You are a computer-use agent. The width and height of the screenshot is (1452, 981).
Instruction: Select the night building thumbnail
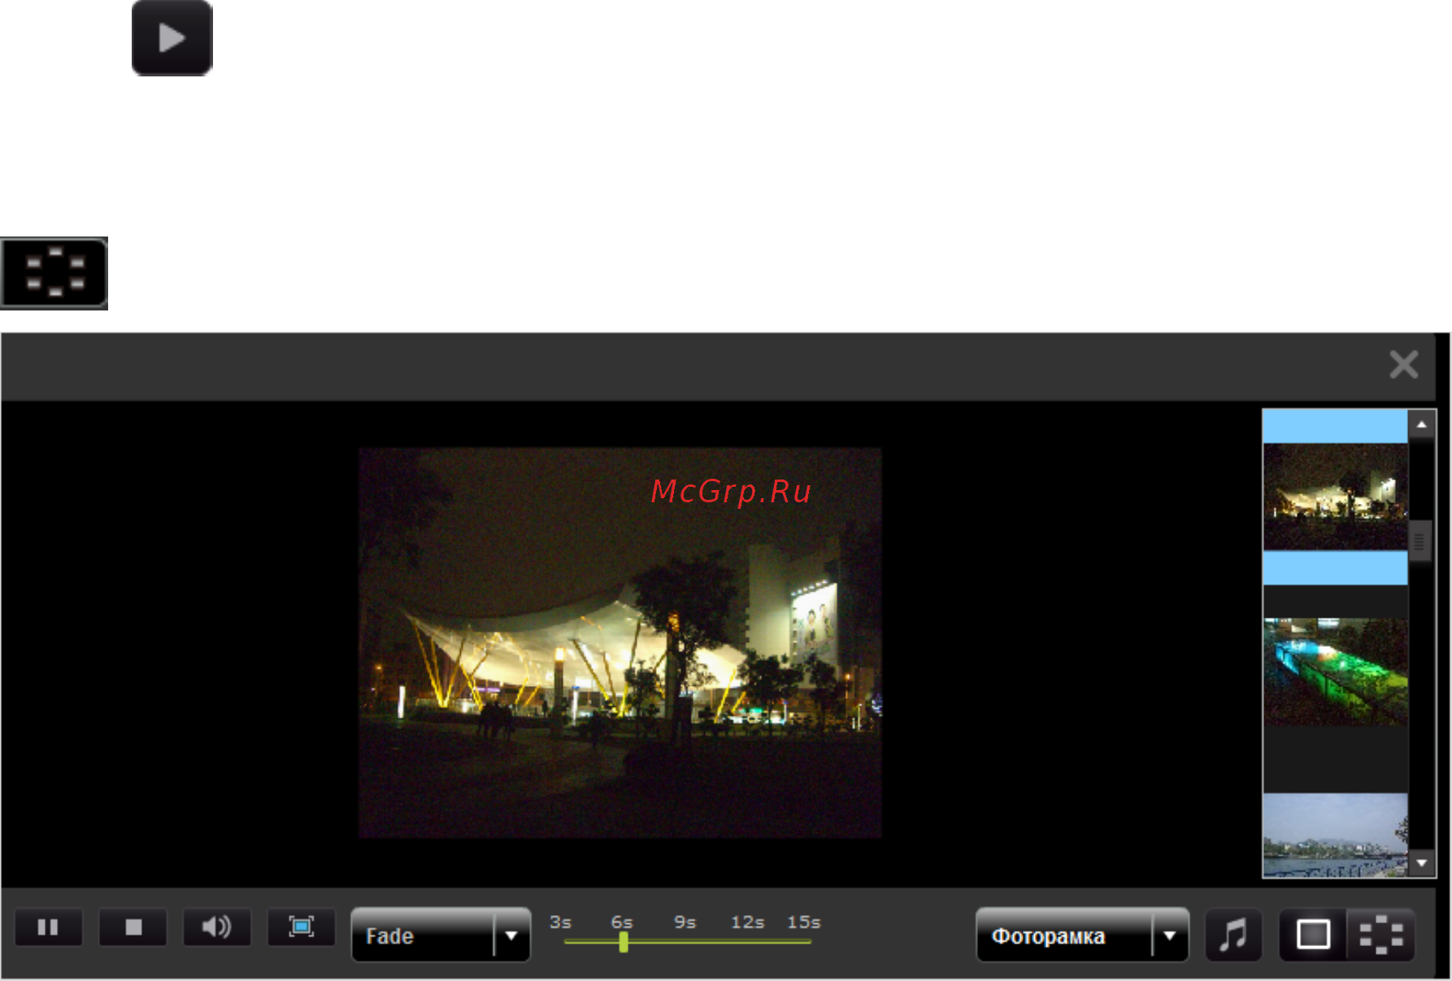(1335, 497)
